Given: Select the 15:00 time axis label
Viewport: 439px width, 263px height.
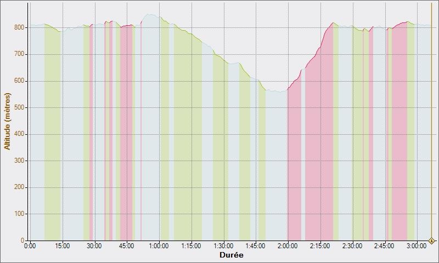Looking at the screenshot, I should pos(63,246).
